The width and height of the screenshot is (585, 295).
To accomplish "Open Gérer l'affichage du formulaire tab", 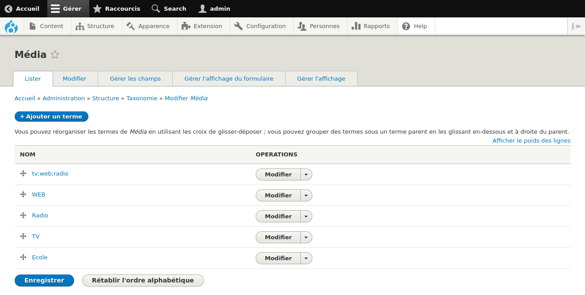I will tap(229, 79).
